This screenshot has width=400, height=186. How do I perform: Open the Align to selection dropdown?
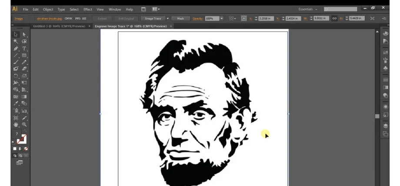click(x=232, y=18)
